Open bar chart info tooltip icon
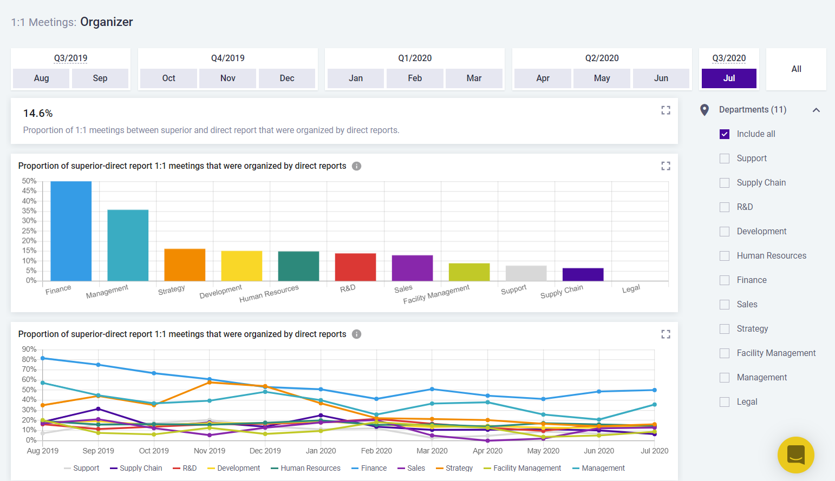Image resolution: width=835 pixels, height=481 pixels. pyautogui.click(x=356, y=166)
